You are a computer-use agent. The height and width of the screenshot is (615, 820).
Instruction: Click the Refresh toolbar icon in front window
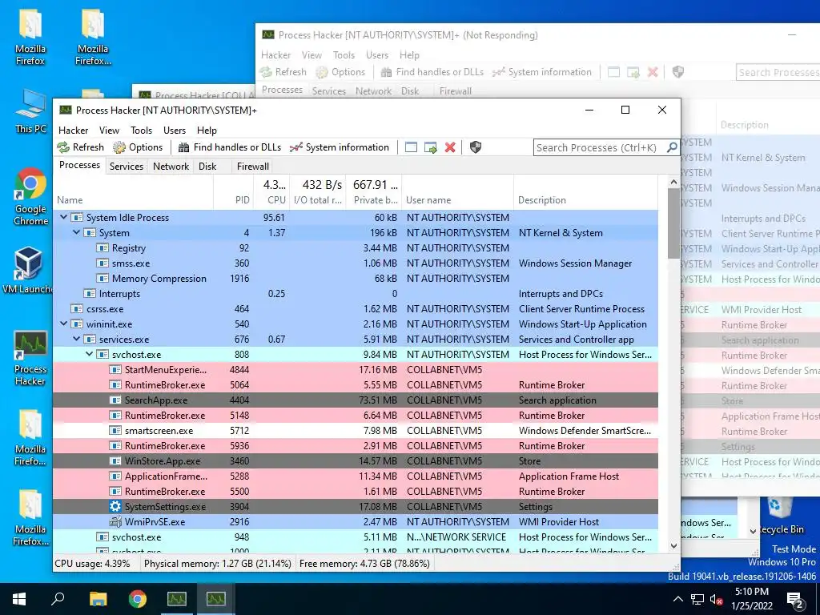63,147
